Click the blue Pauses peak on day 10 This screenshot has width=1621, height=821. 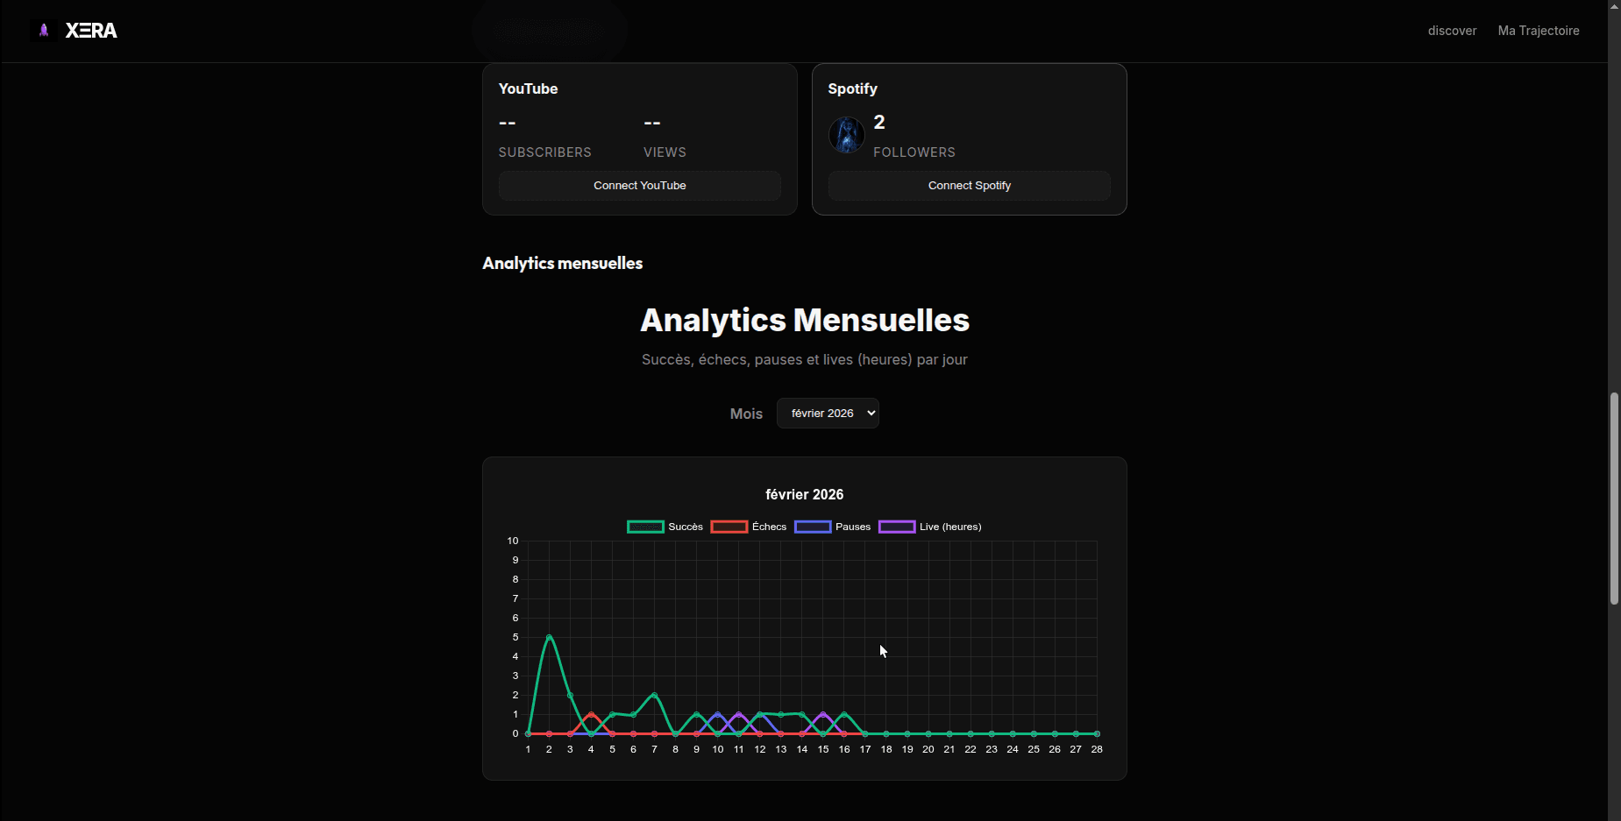point(718,714)
